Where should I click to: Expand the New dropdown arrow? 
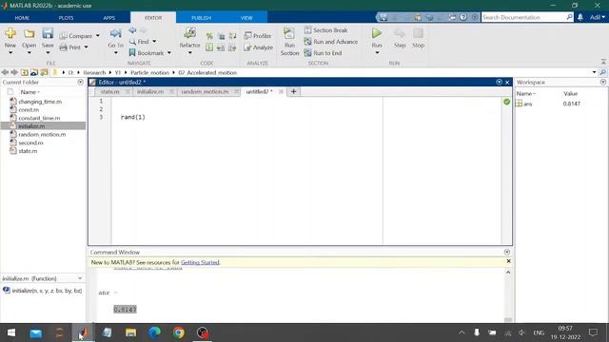coord(10,53)
